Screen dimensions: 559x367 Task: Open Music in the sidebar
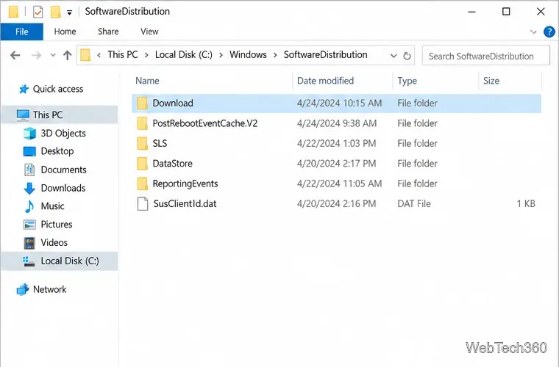pyautogui.click(x=52, y=206)
